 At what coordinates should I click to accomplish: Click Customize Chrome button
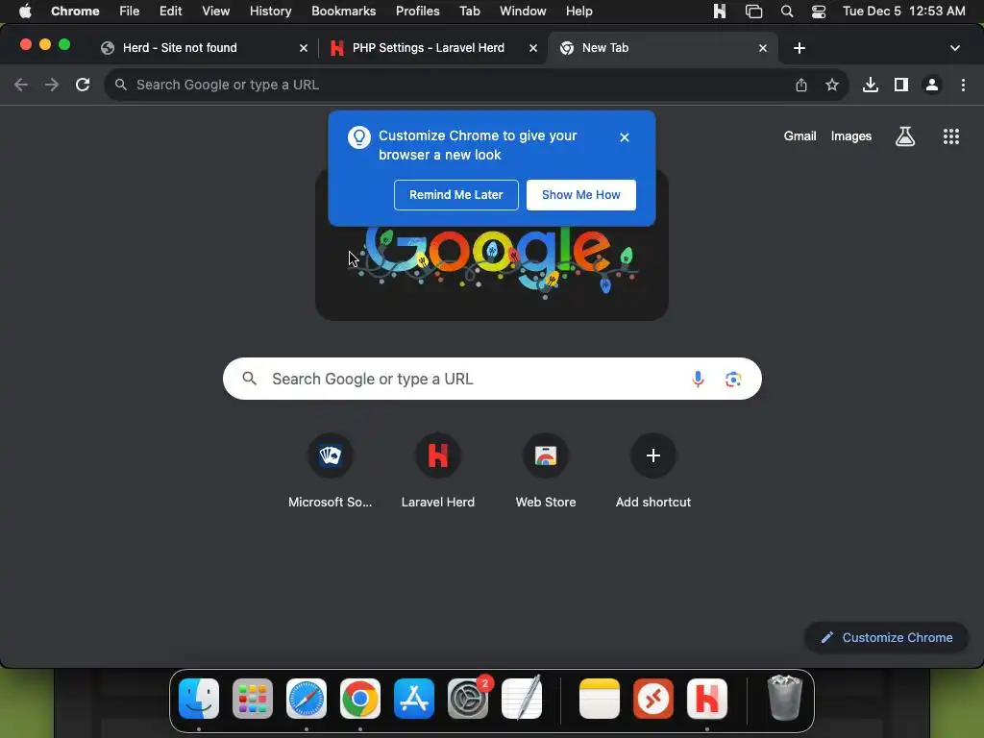pyautogui.click(x=886, y=638)
